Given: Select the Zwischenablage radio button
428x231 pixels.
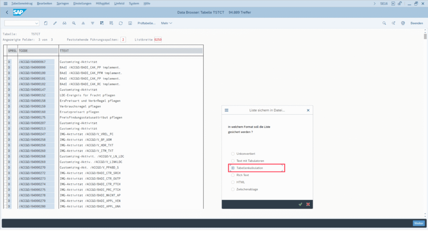Looking at the screenshot, I should [x=233, y=189].
